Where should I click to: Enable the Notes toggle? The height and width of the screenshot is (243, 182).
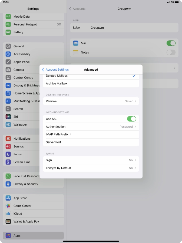(x=171, y=52)
